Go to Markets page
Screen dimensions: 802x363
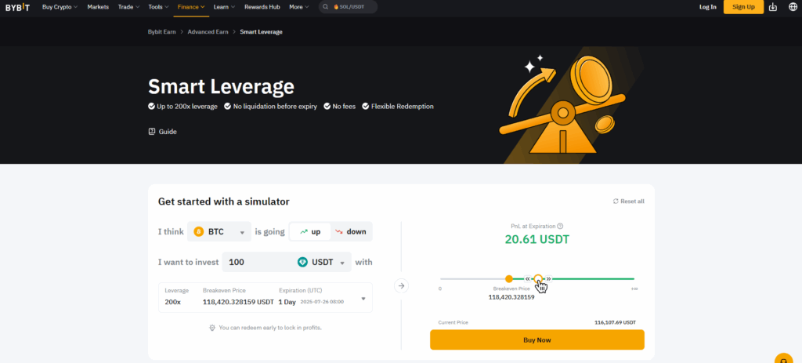98,7
